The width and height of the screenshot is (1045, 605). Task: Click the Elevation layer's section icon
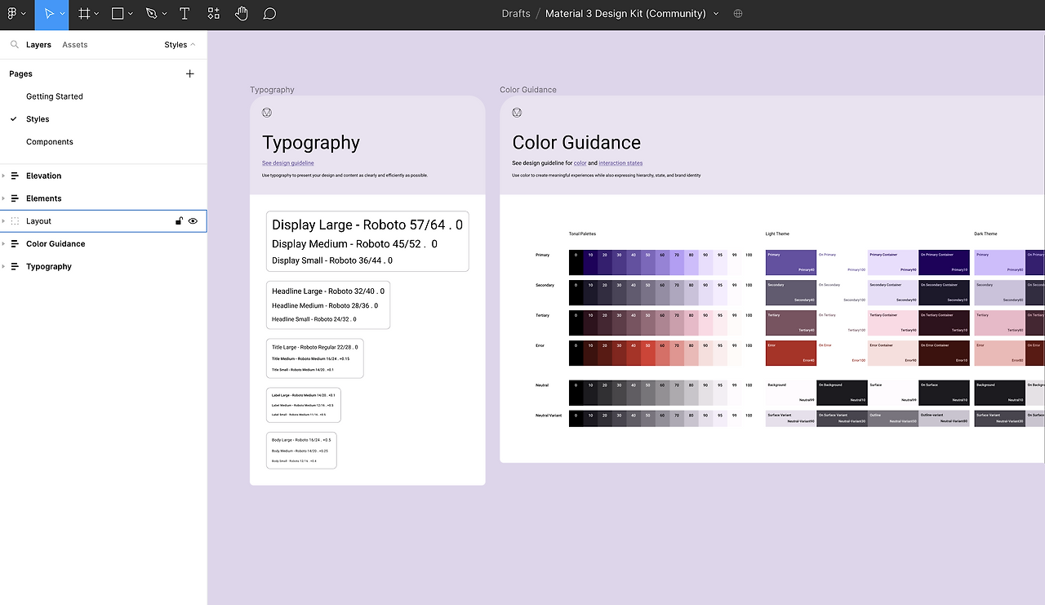[x=15, y=176]
